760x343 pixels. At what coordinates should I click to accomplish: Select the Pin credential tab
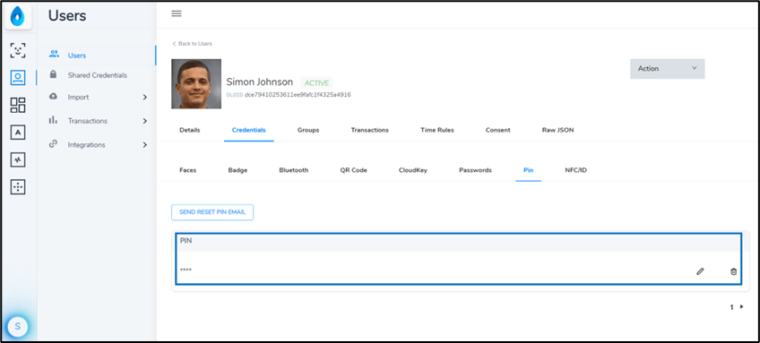pyautogui.click(x=528, y=170)
